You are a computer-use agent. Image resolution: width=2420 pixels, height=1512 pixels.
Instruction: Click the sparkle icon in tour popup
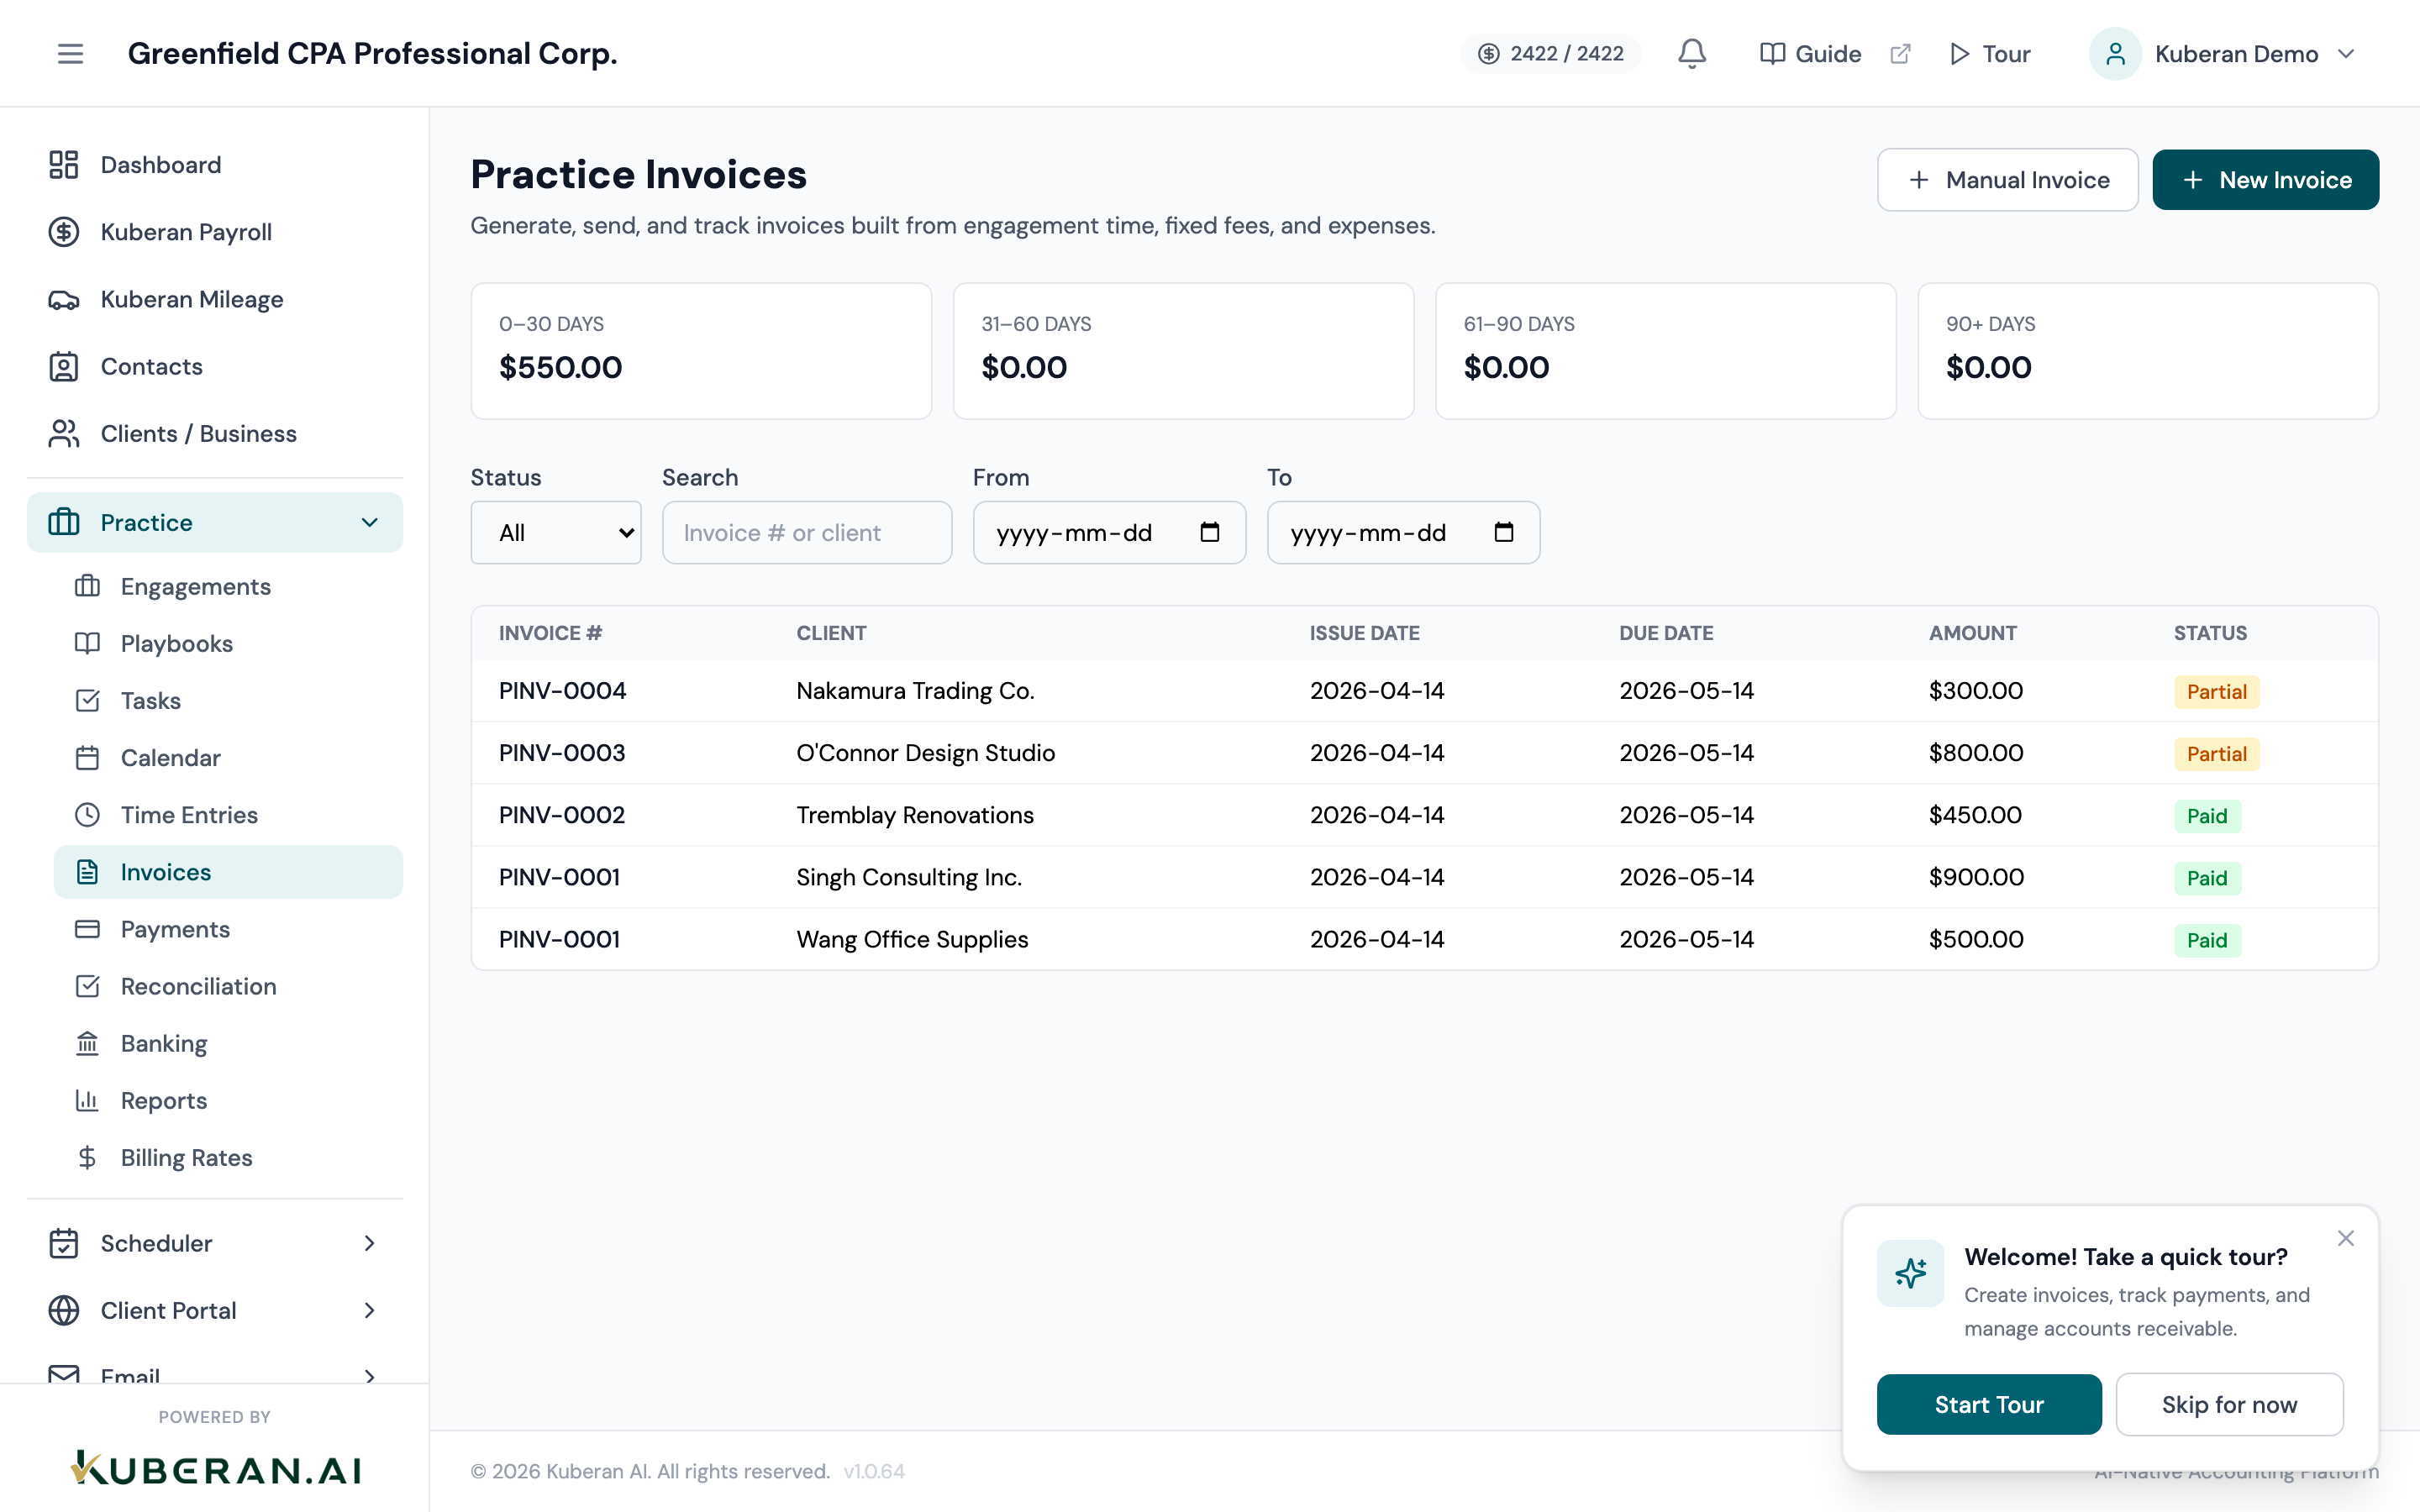(1910, 1273)
